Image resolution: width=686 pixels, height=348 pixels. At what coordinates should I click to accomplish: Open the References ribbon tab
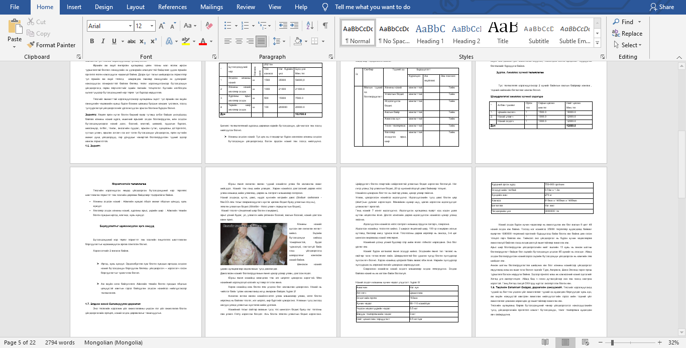pos(172,7)
